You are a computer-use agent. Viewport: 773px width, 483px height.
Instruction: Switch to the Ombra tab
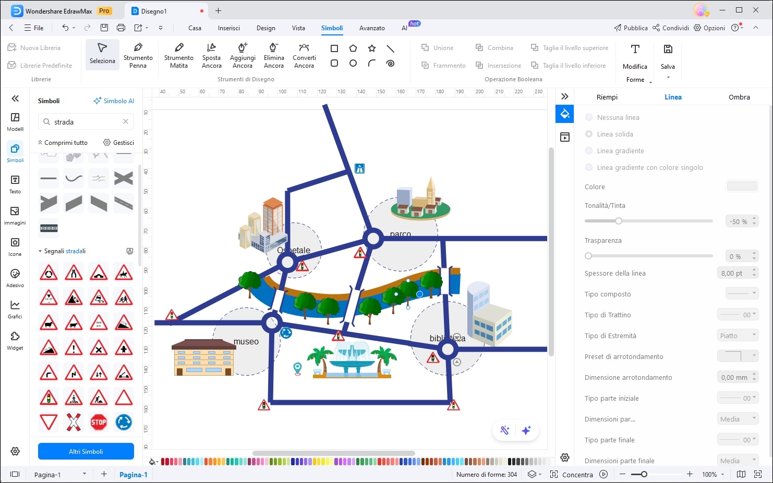pos(739,97)
